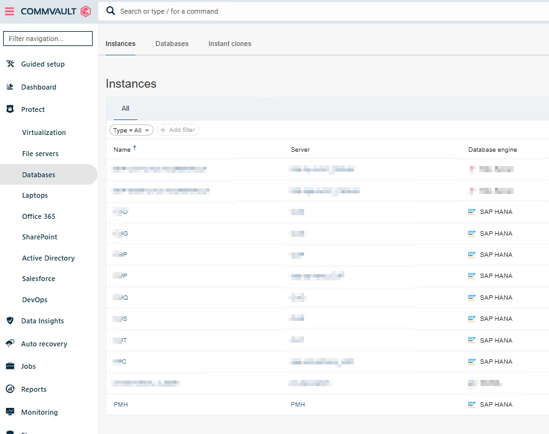This screenshot has height=434, width=549.
Task: Open Reports in sidebar
Action: (34, 389)
